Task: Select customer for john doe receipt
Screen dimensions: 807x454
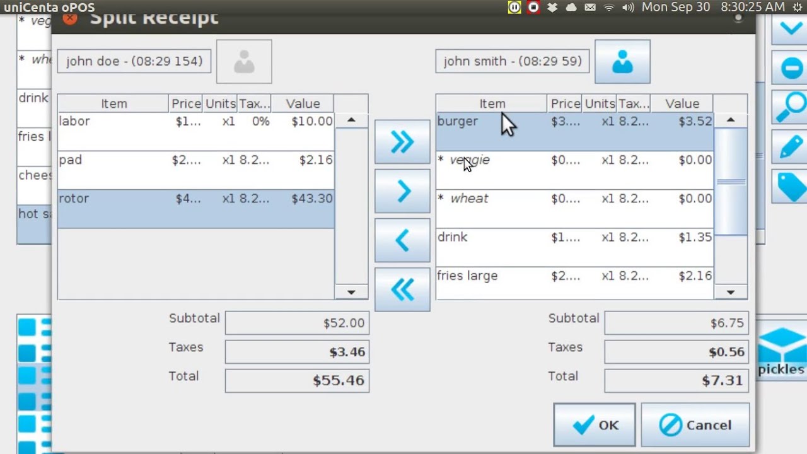Action: click(244, 62)
